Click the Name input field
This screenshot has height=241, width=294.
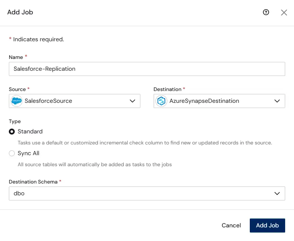[147, 69]
